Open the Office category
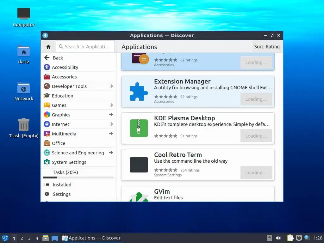The height and width of the screenshot is (243, 324). (78, 143)
